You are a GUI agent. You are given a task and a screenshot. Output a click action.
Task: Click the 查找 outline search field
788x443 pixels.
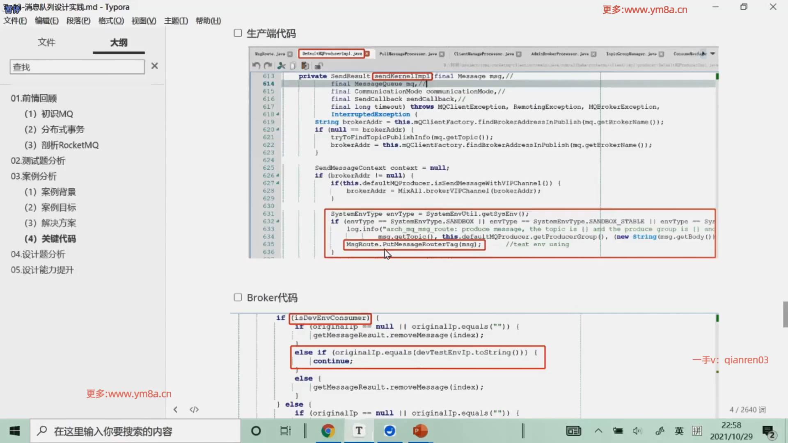click(x=77, y=67)
